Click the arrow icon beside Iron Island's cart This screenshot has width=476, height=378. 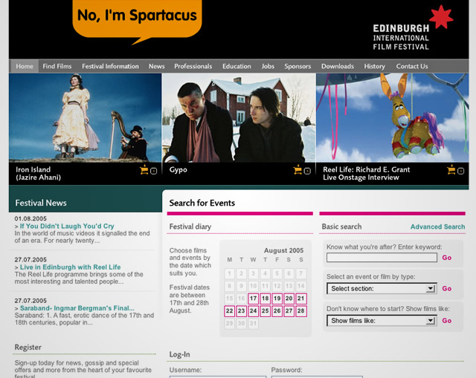[154, 172]
